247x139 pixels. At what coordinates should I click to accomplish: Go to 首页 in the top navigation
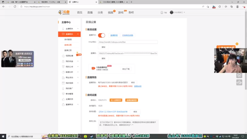click(x=80, y=12)
